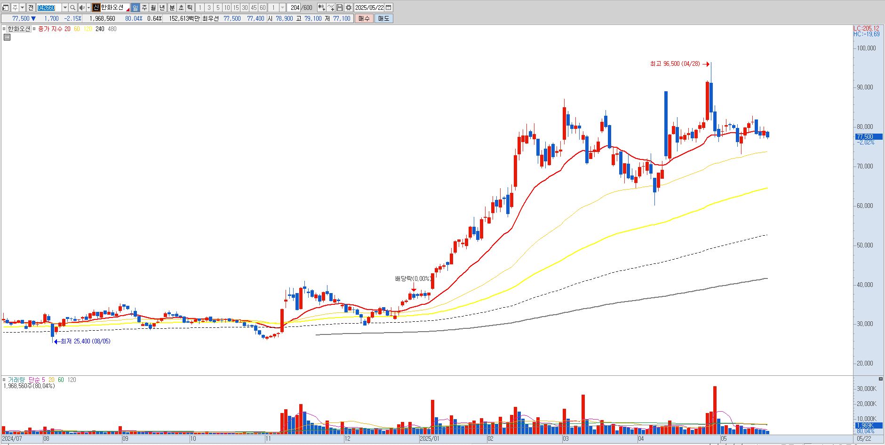Choose the 60 interval preset
The width and height of the screenshot is (885, 445).
[x=263, y=8]
